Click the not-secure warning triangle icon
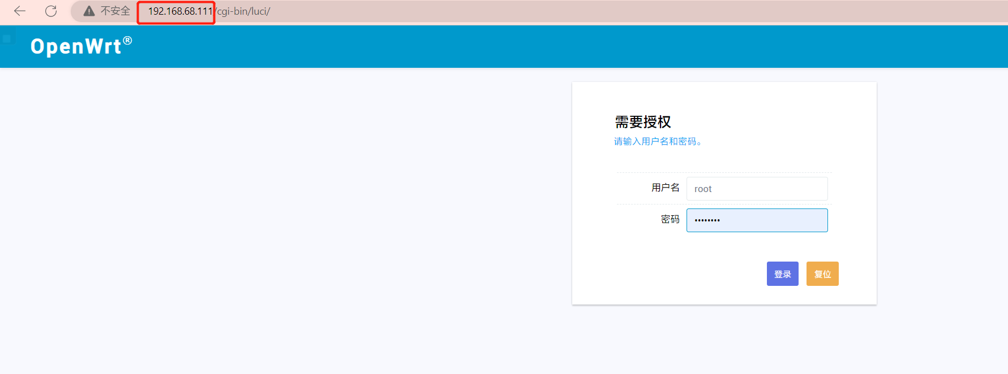Image resolution: width=1008 pixels, height=374 pixels. pyautogui.click(x=89, y=11)
